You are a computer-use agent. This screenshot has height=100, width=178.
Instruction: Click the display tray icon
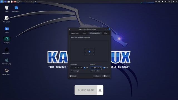tap(156, 2)
